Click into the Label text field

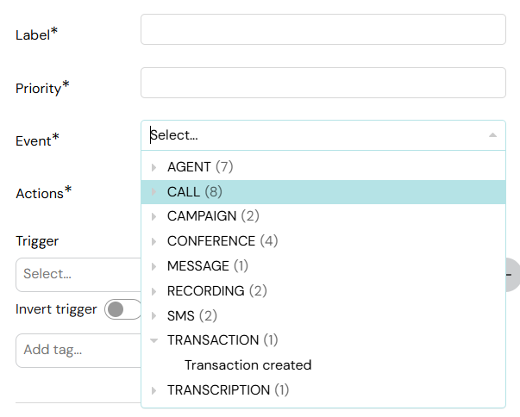pos(323,29)
